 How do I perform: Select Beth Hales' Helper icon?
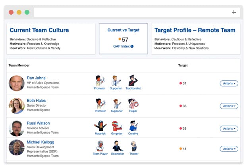[x=133, y=103]
